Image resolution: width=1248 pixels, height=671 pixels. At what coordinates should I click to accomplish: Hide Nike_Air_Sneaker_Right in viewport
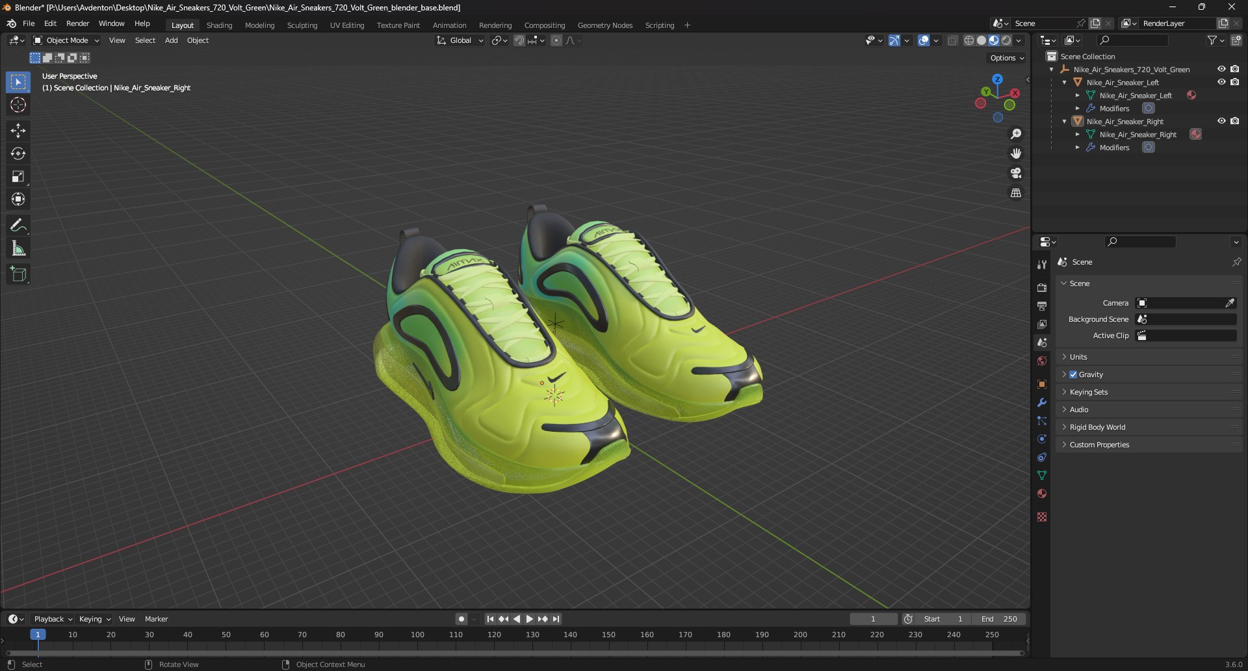(1221, 121)
